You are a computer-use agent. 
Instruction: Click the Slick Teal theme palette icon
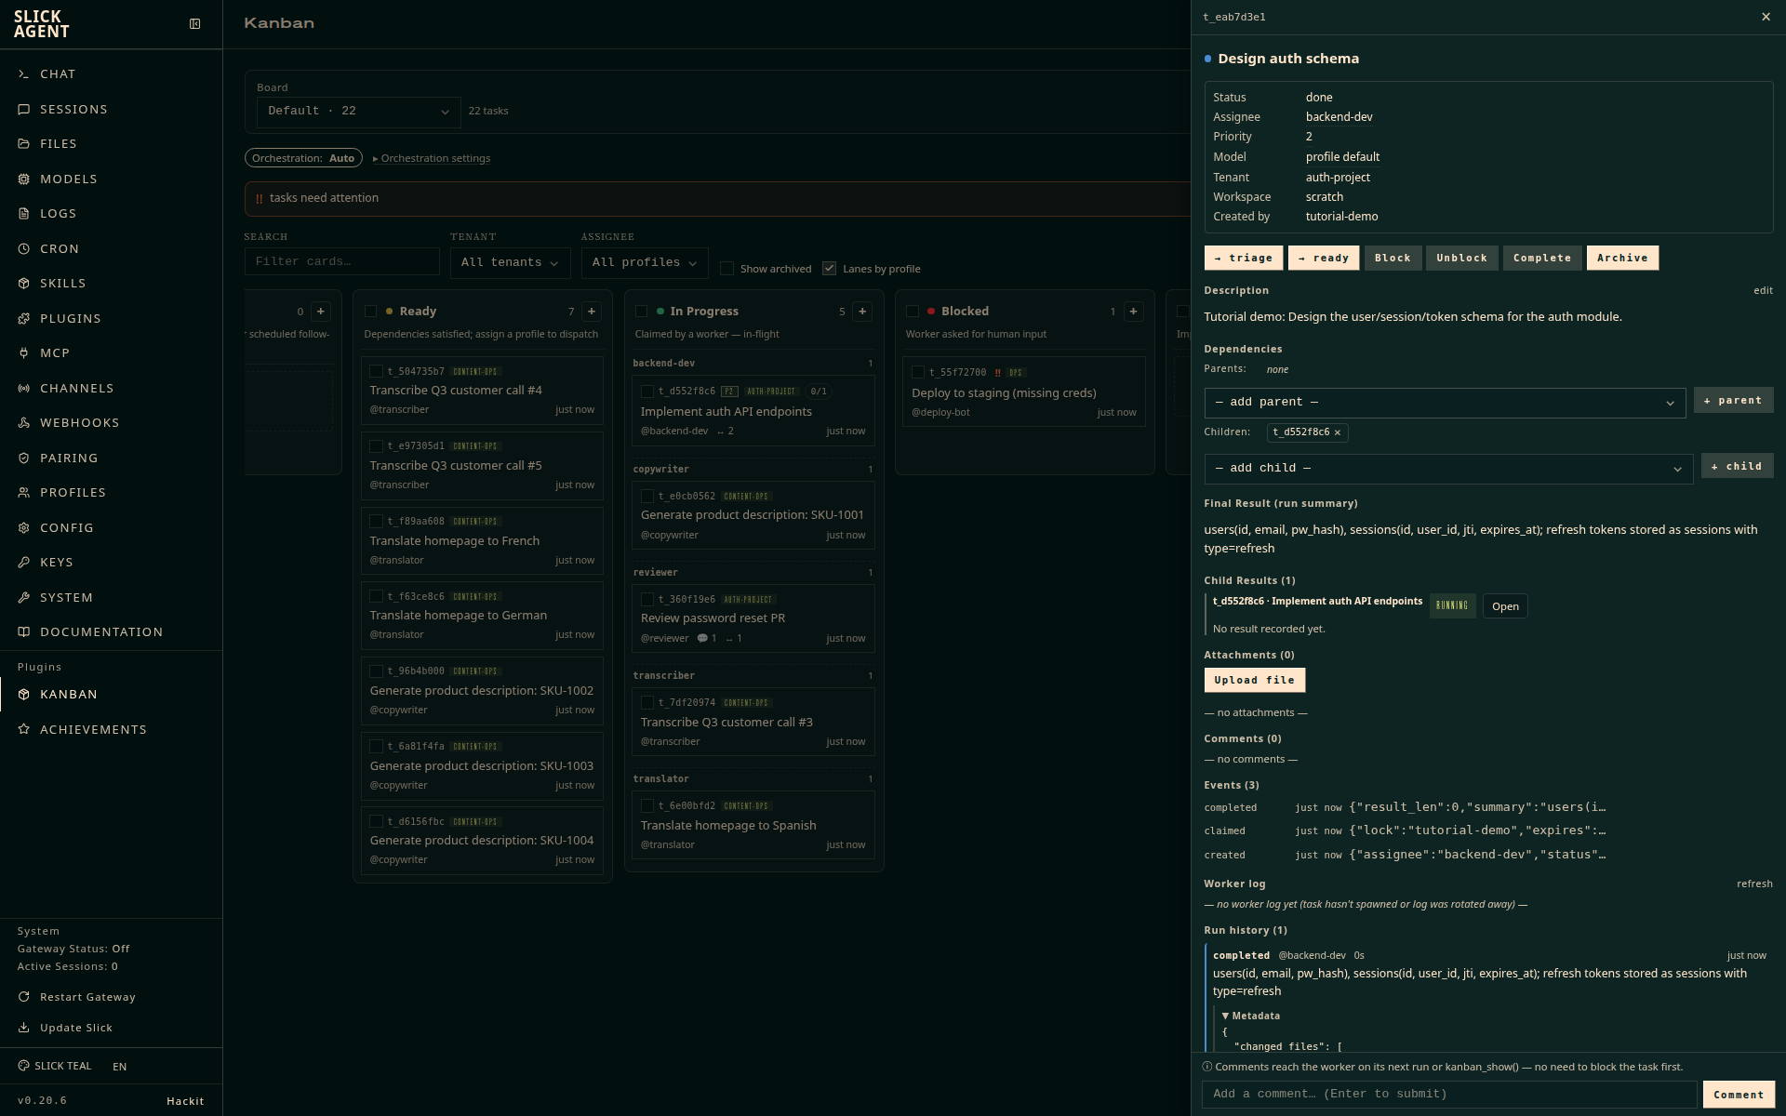click(24, 1066)
